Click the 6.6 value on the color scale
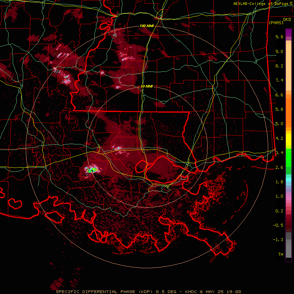The image size is (294, 294). point(279,95)
